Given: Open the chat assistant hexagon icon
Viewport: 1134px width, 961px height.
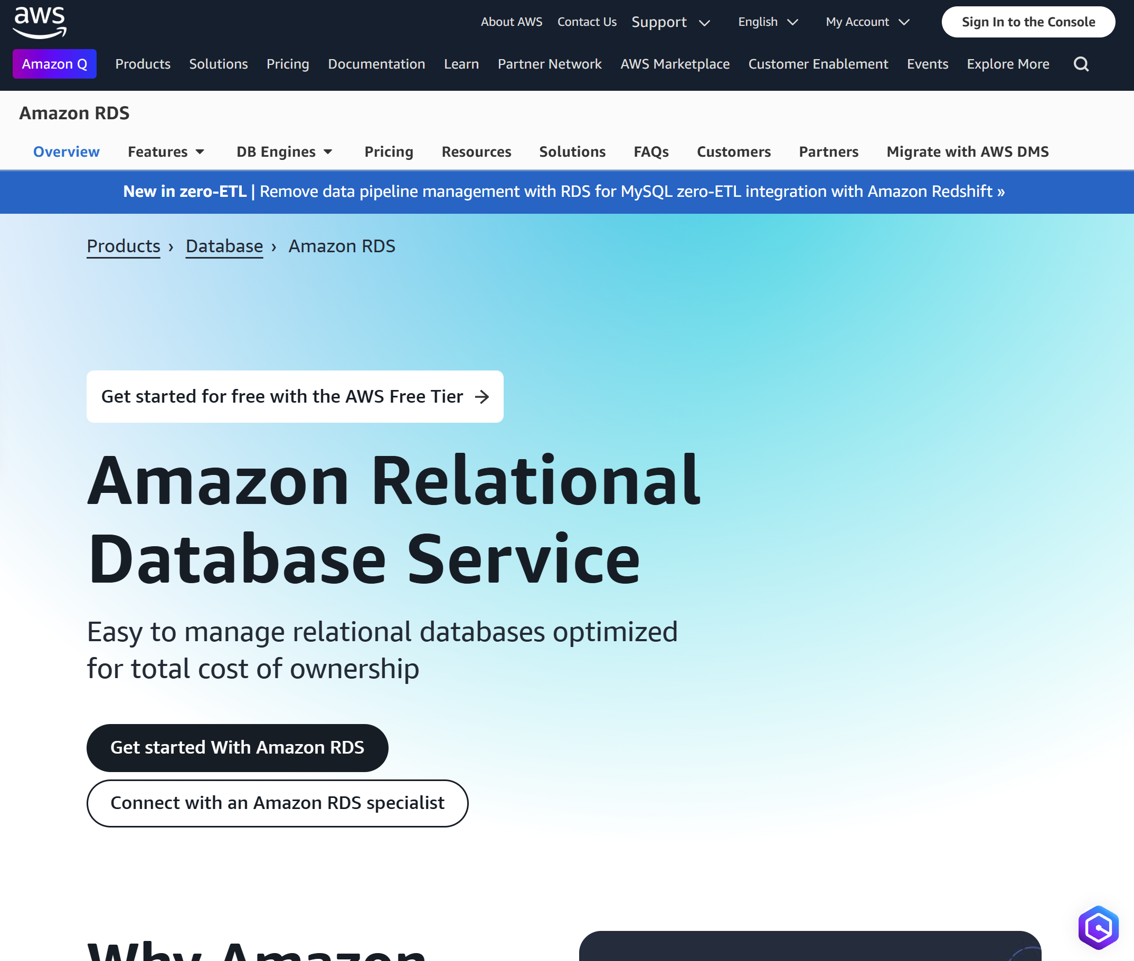Looking at the screenshot, I should [x=1098, y=927].
